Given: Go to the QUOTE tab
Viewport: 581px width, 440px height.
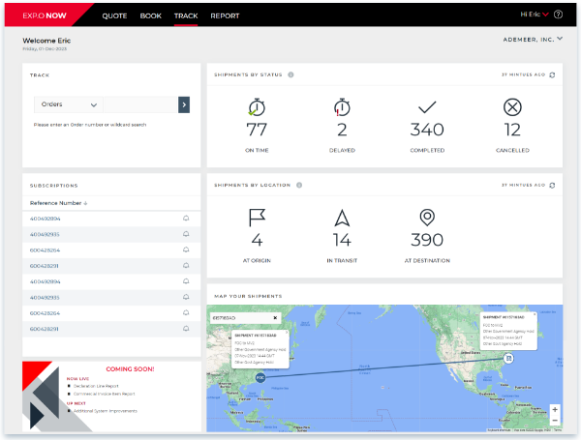Looking at the screenshot, I should coord(115,15).
